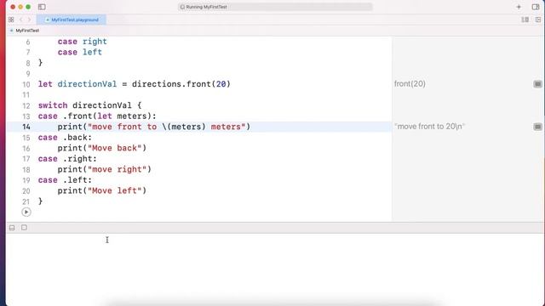The height and width of the screenshot is (306, 545).
Task: Click 'case .left:' on line 19
Action: (x=65, y=180)
